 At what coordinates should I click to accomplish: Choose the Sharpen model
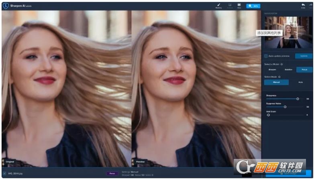[272, 70]
